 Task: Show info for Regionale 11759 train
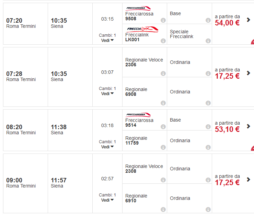[x=163, y=147]
